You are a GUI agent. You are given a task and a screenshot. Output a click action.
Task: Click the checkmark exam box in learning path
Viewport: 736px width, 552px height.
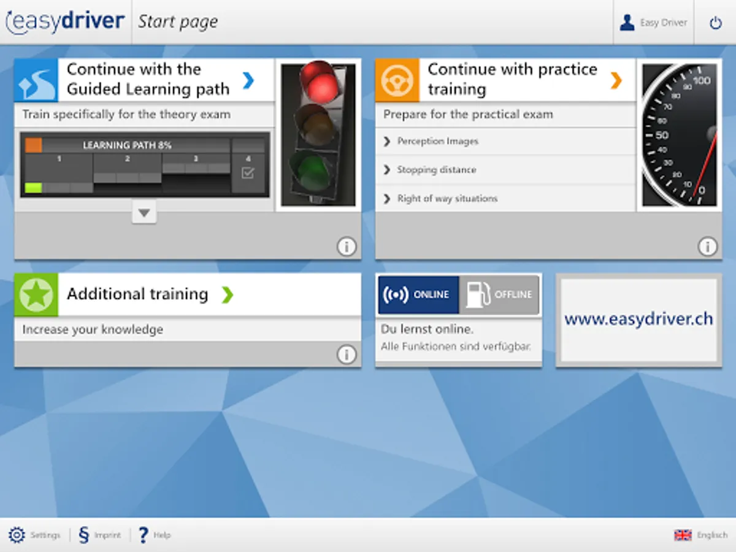coord(248,173)
